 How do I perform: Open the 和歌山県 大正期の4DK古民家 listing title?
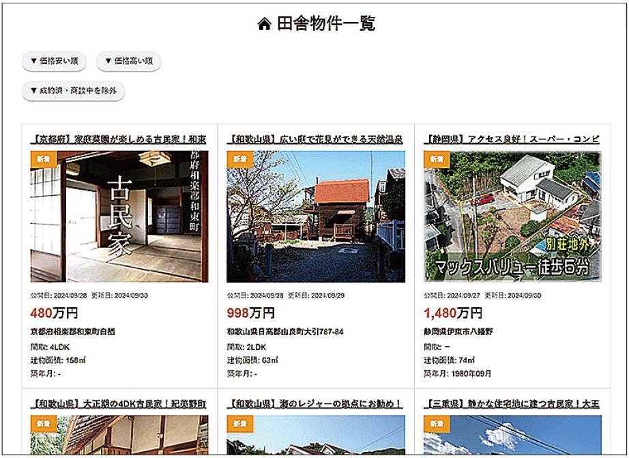click(119, 404)
